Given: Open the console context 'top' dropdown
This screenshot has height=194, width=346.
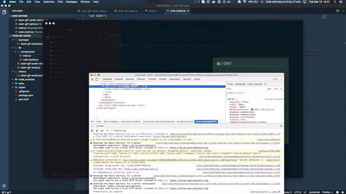Looking at the screenshot, I should coord(104,130).
